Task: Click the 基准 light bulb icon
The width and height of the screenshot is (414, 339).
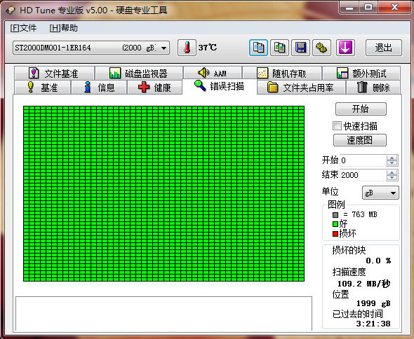Action: point(31,87)
